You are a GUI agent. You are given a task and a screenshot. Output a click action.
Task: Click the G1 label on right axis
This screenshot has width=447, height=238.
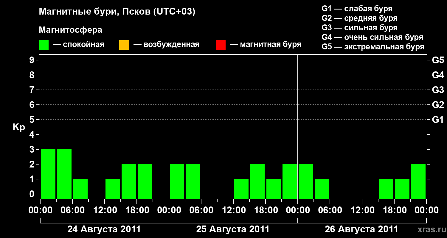[x=438, y=120]
